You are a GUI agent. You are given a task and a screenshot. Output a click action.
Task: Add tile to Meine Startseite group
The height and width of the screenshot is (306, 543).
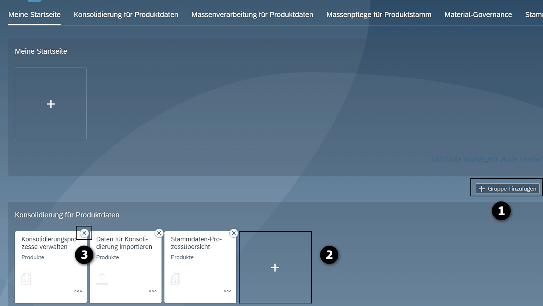tap(51, 104)
